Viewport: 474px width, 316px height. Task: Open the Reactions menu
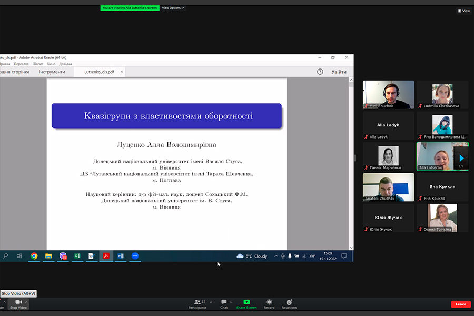point(289,302)
